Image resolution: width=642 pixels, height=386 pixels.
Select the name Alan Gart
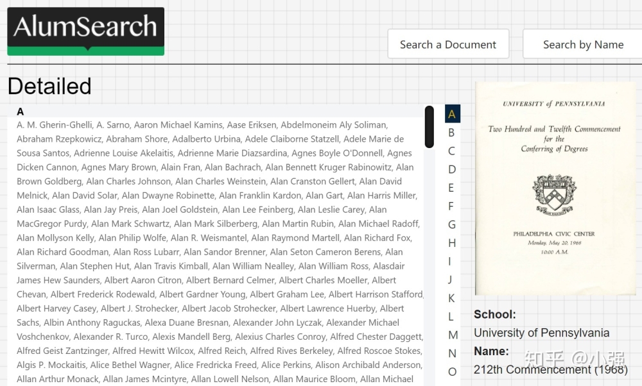click(x=324, y=196)
